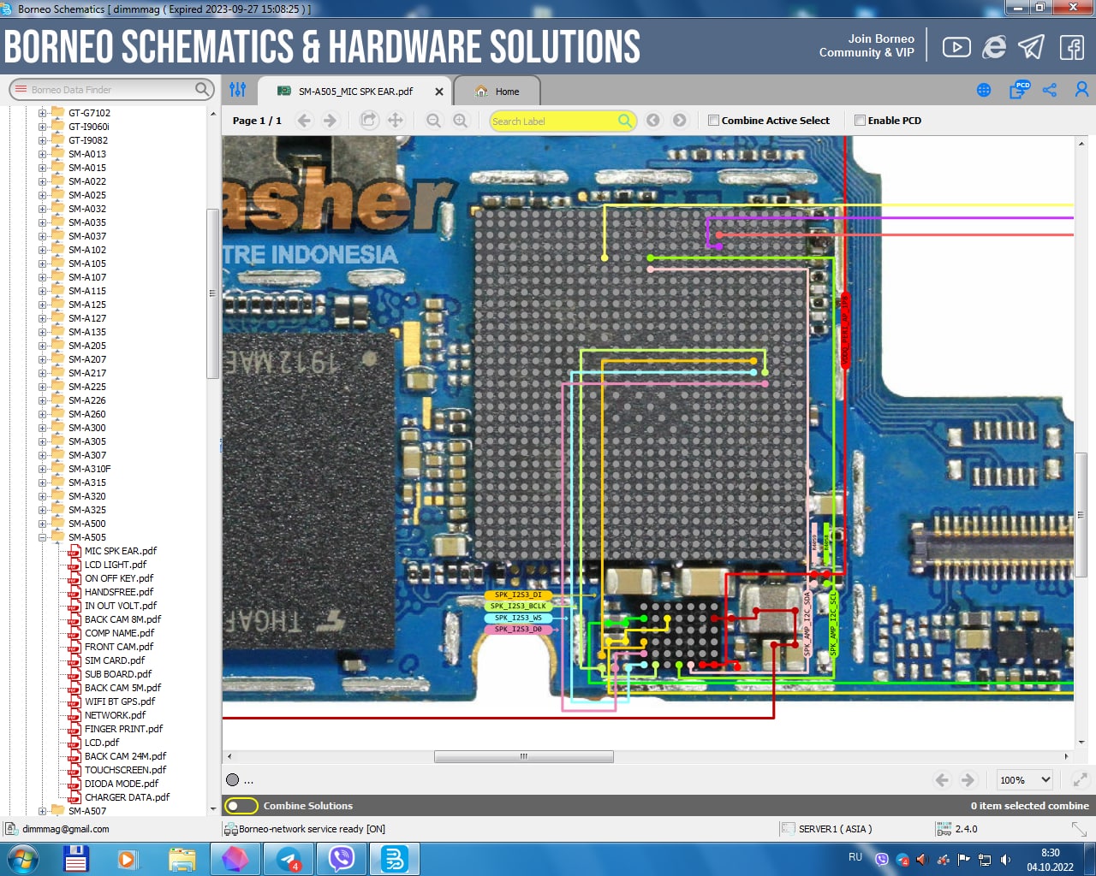Click Join Borneo Community & VIP link
This screenshot has width=1096, height=876.
click(x=867, y=45)
